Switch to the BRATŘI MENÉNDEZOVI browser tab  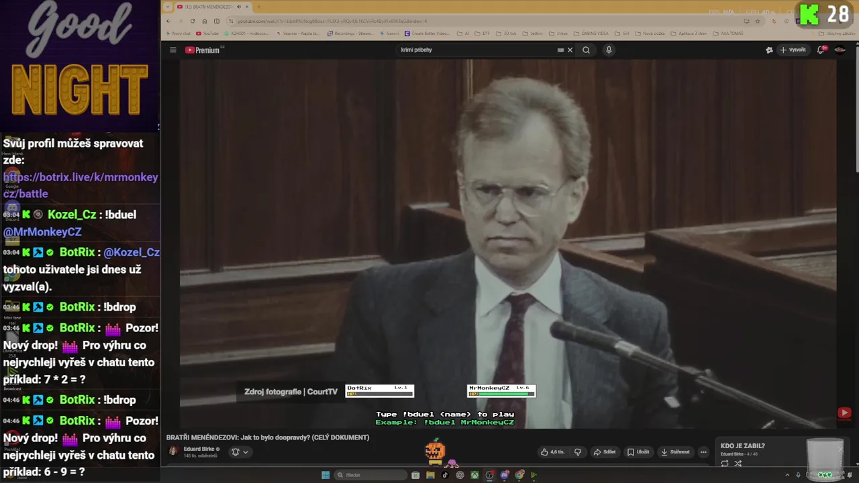point(208,7)
